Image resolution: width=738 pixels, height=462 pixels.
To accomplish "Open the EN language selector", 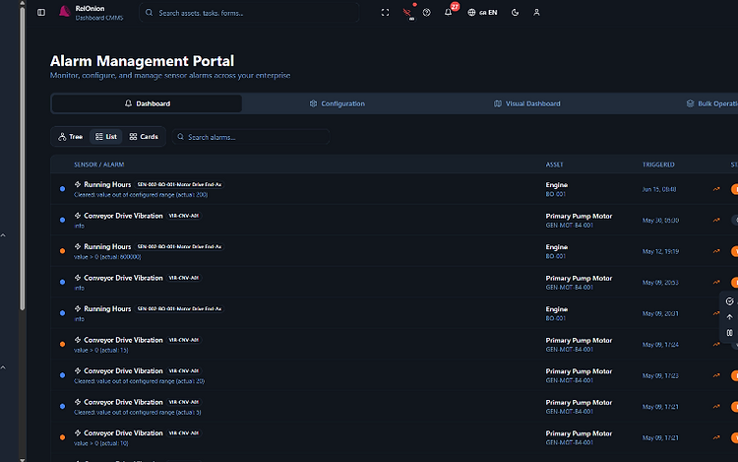I will point(482,13).
